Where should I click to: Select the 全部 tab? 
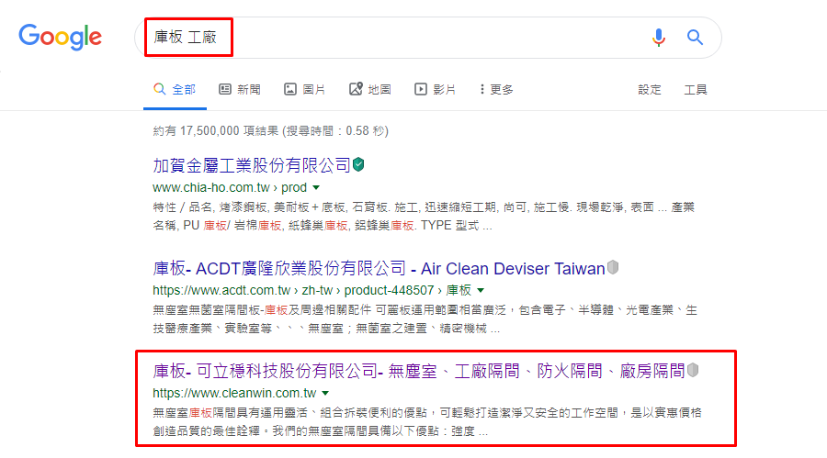pyautogui.click(x=175, y=90)
